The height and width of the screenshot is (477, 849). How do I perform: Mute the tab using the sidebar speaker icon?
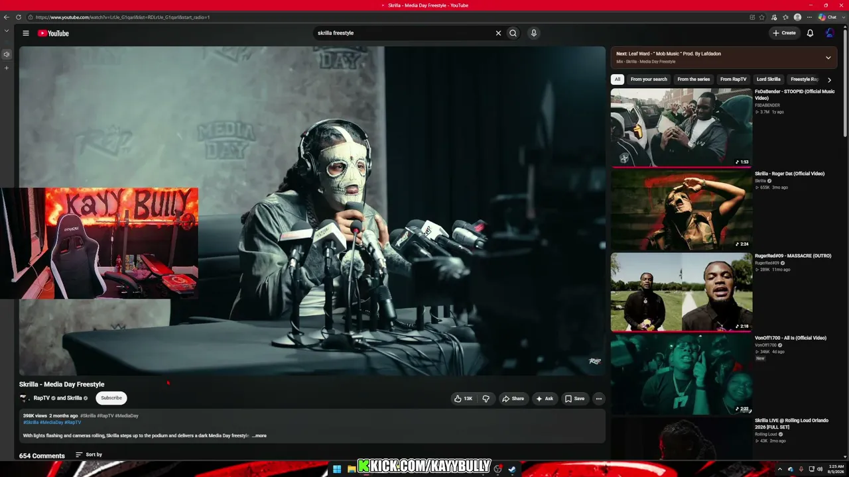point(7,54)
